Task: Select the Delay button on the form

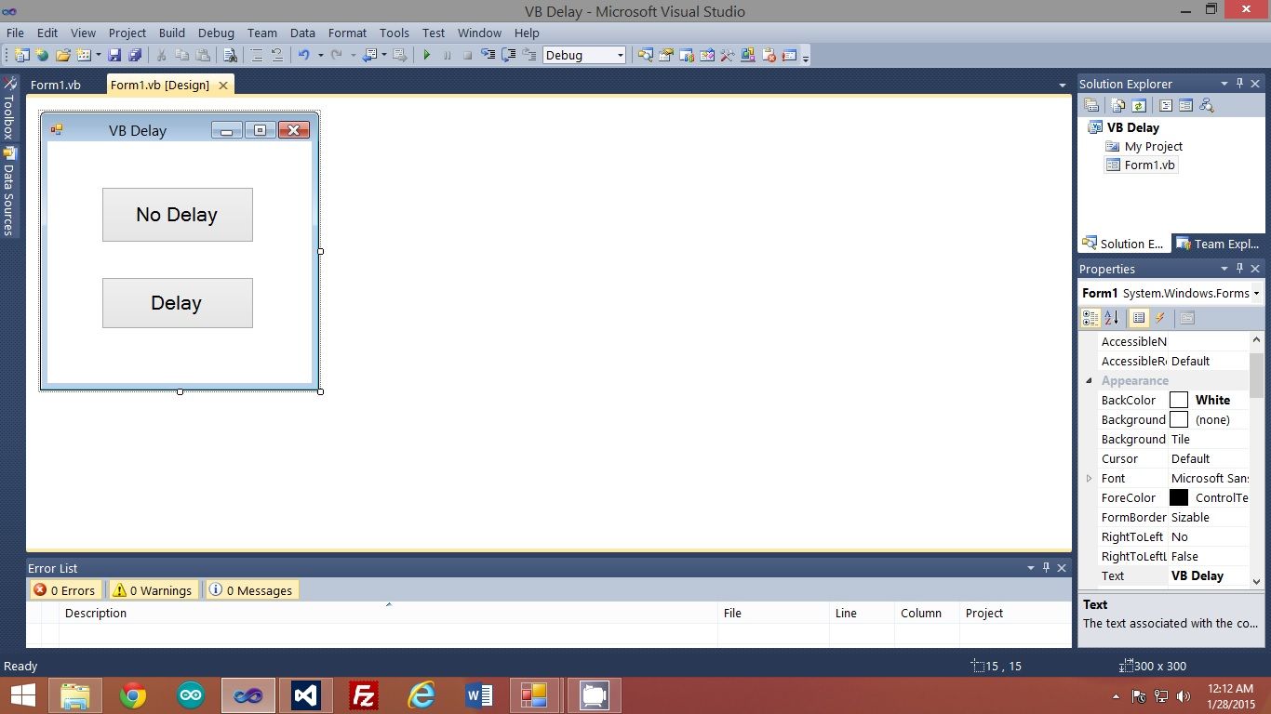Action: [x=177, y=302]
